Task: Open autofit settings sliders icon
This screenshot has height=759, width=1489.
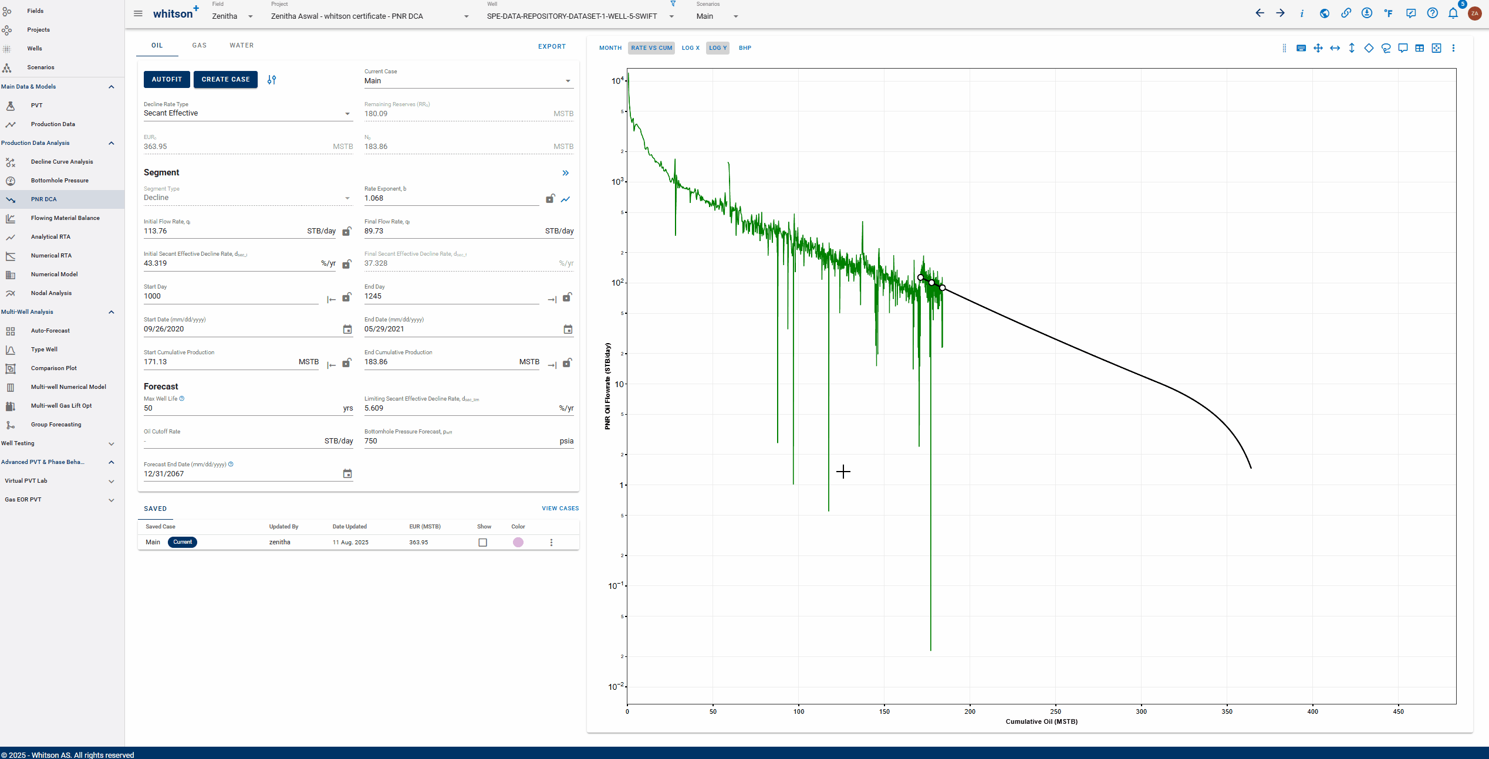Action: click(x=272, y=80)
